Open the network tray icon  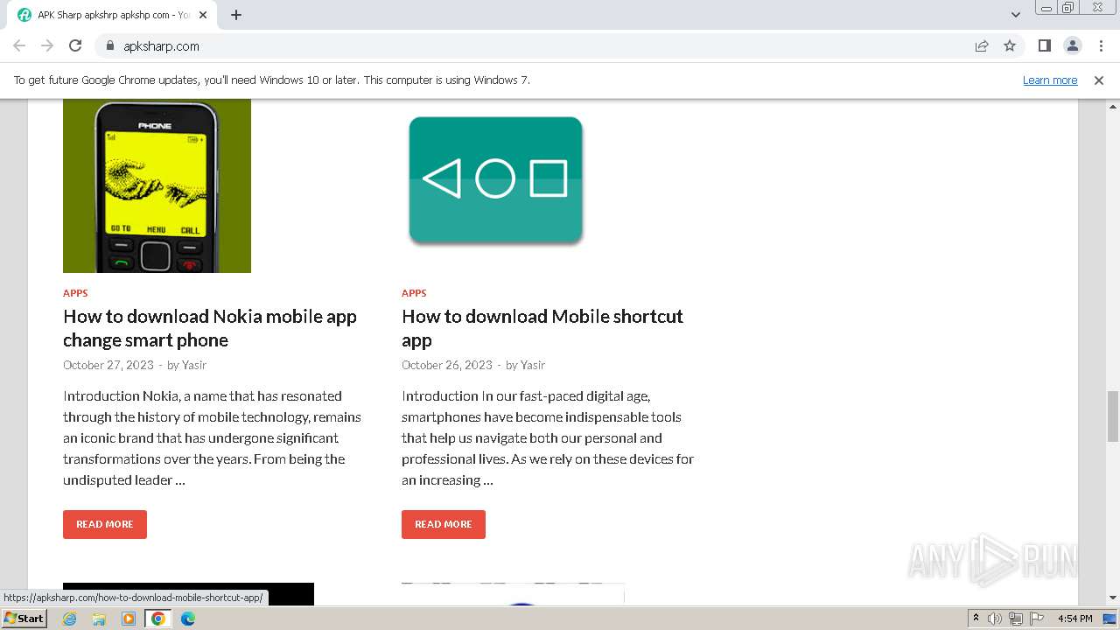pos(1016,619)
